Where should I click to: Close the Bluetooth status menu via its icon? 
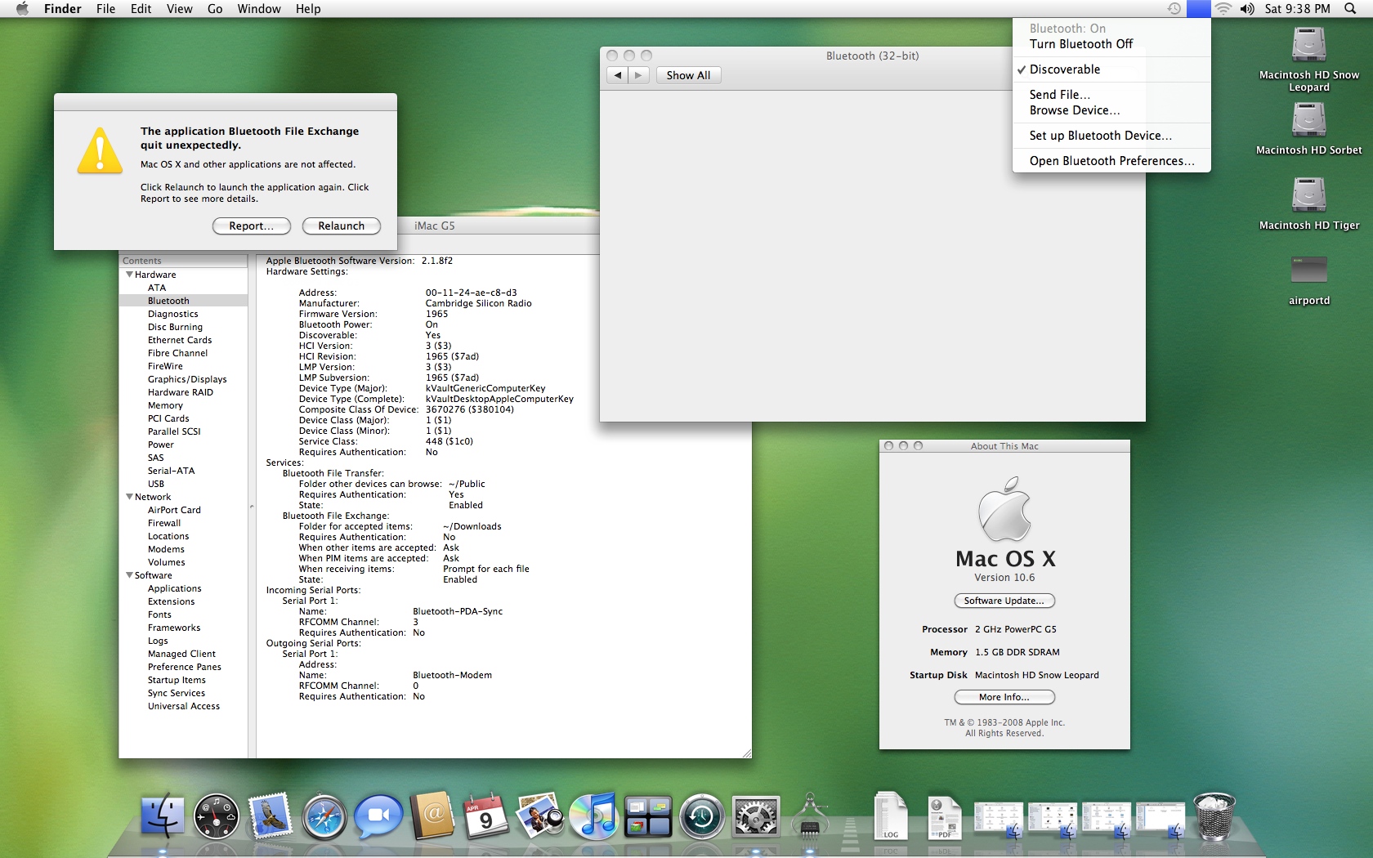pyautogui.click(x=1199, y=9)
